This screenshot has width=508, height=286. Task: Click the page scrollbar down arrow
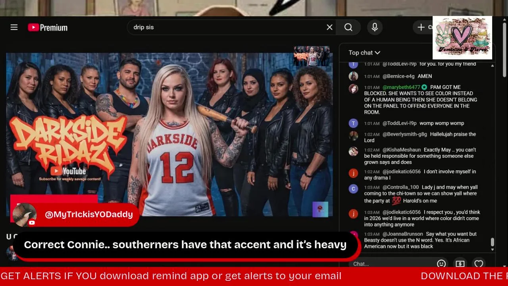click(504, 265)
